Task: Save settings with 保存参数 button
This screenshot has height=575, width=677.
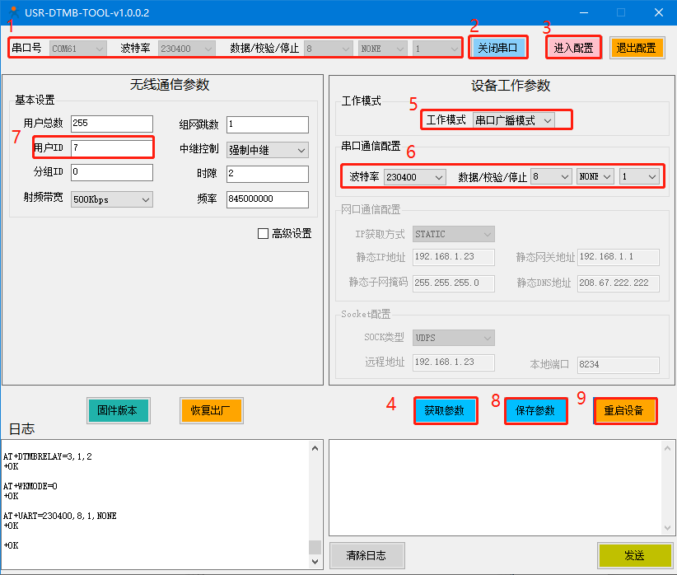Action: tap(535, 410)
